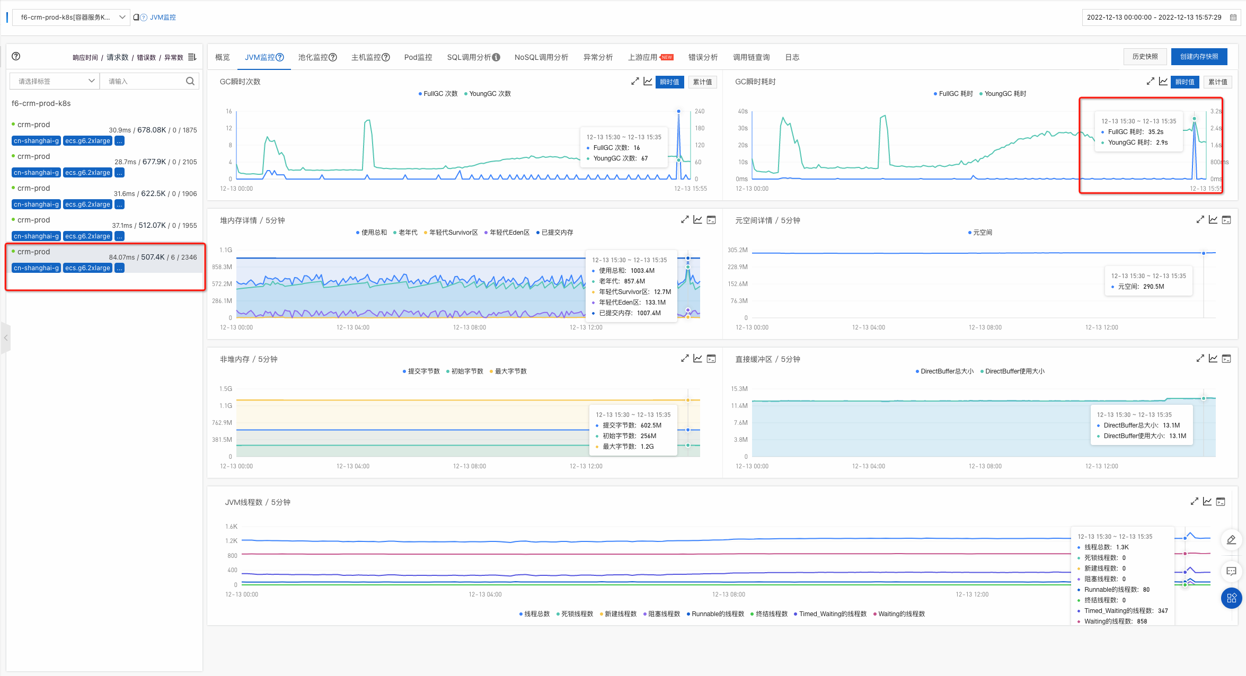The width and height of the screenshot is (1246, 676).
Task: Open the 请选择标签 tag dropdown
Action: point(55,81)
